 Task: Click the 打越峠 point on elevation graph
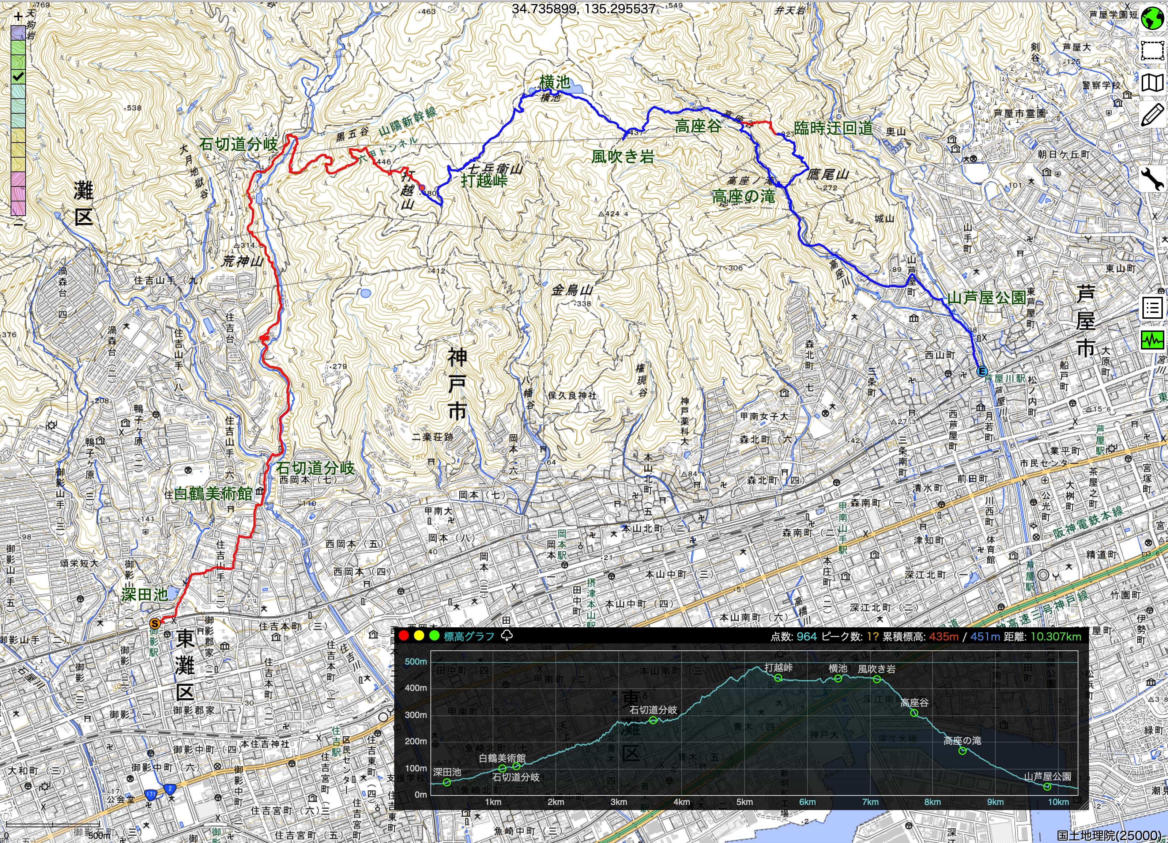tap(778, 678)
